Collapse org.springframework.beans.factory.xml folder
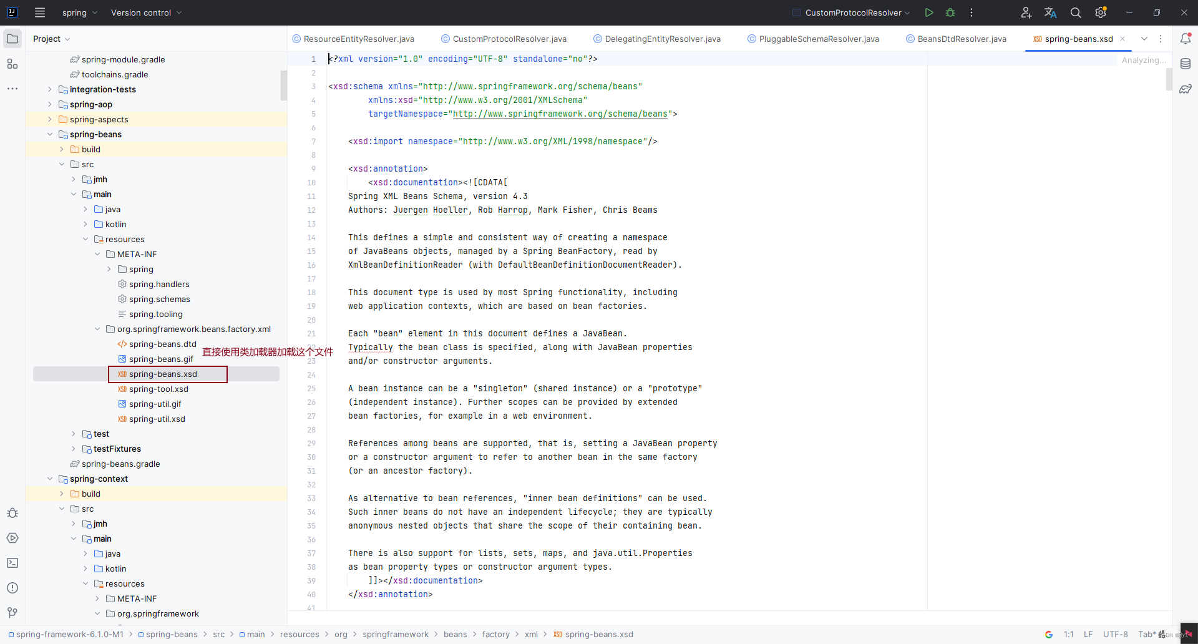This screenshot has height=644, width=1198. 97,329
